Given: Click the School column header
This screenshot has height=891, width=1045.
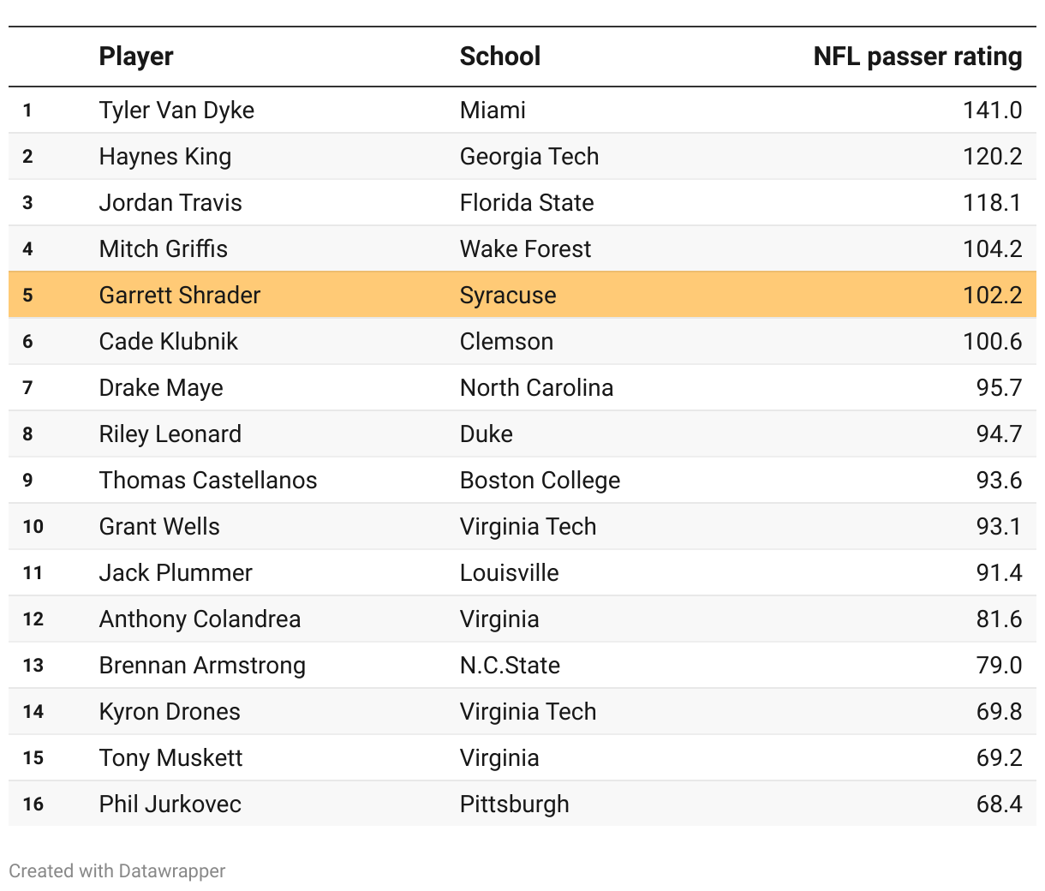Looking at the screenshot, I should click(500, 57).
